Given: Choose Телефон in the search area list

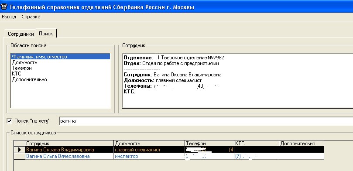Looking at the screenshot, I should [60, 68].
